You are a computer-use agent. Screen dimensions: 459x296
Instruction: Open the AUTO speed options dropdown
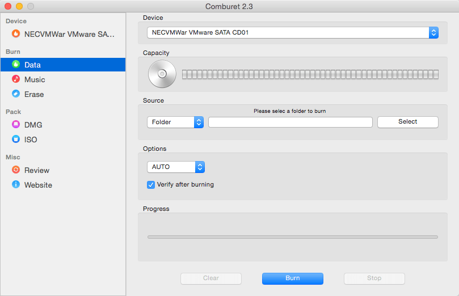click(176, 167)
